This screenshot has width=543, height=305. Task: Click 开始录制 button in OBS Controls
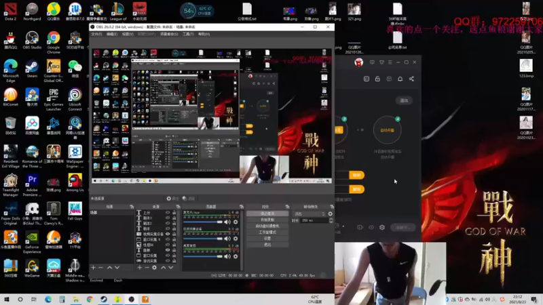tap(267, 220)
